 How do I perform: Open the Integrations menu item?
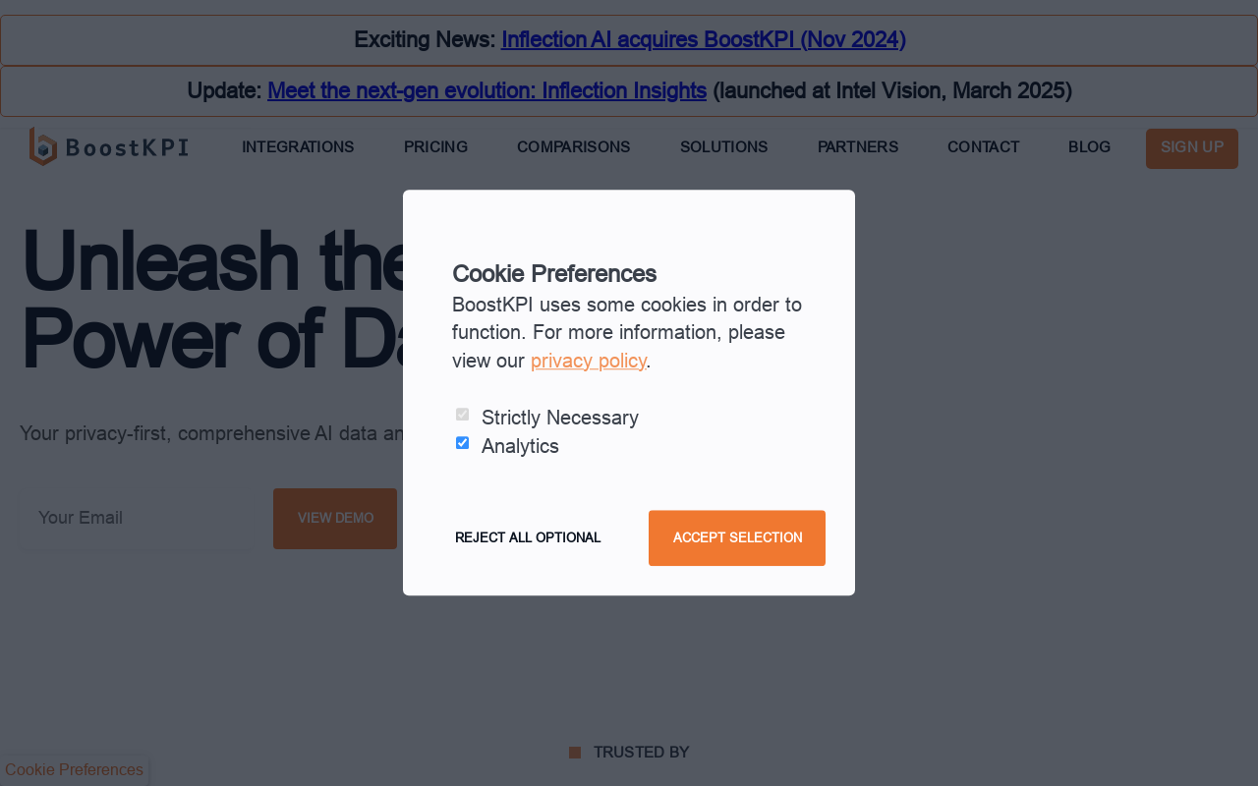click(298, 147)
